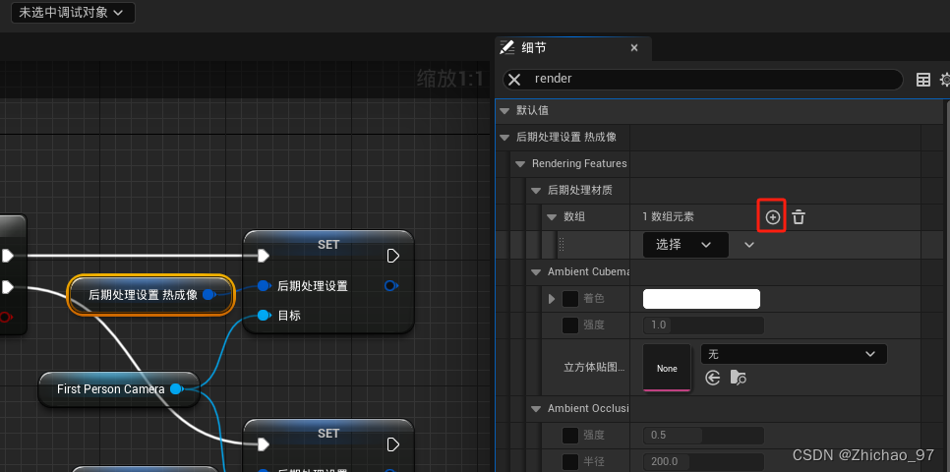The height and width of the screenshot is (472, 950).
Task: Use selected asset from content browser arrow
Action: point(712,378)
